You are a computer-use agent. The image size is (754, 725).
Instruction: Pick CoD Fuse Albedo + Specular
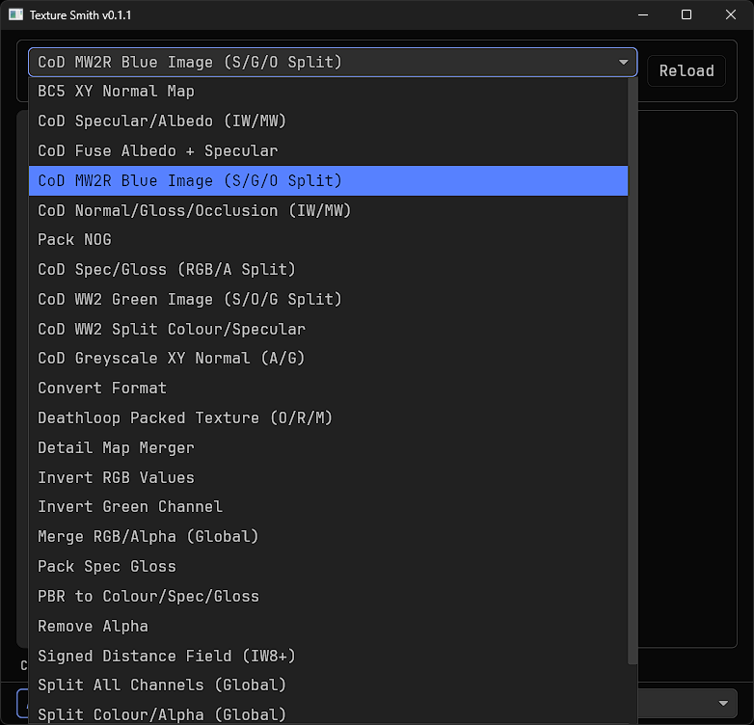(x=329, y=151)
